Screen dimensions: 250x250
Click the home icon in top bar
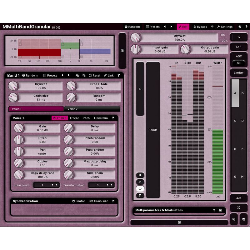240,27
